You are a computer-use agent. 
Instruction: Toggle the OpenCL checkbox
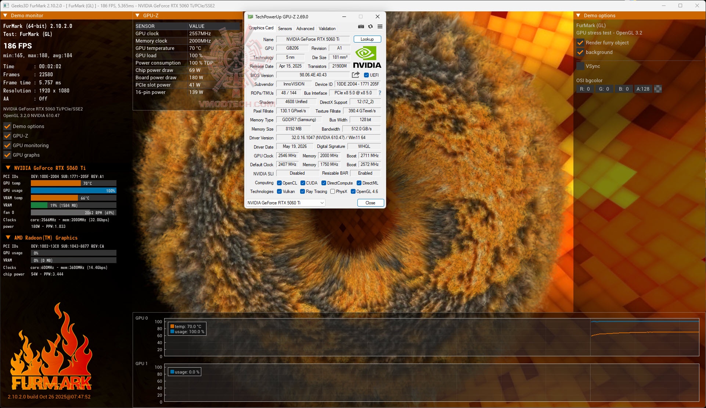[x=280, y=183]
